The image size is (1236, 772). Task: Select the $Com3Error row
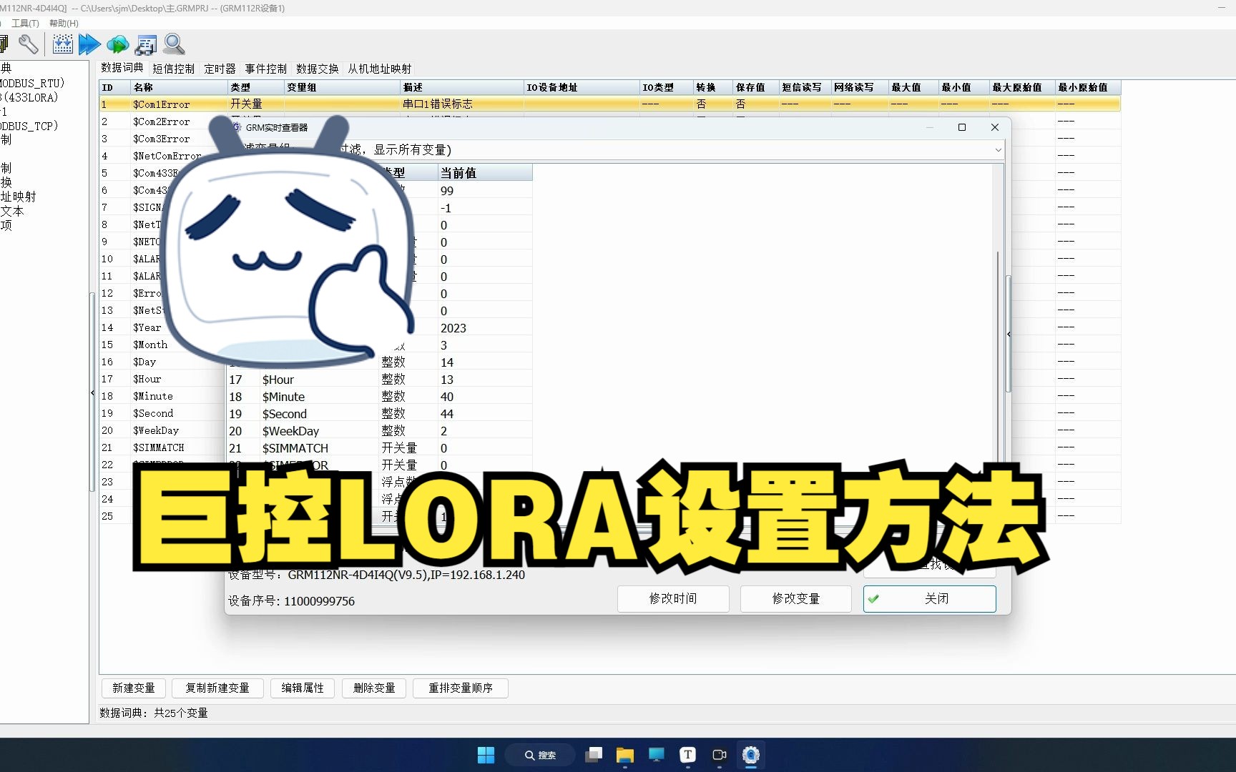coord(162,139)
